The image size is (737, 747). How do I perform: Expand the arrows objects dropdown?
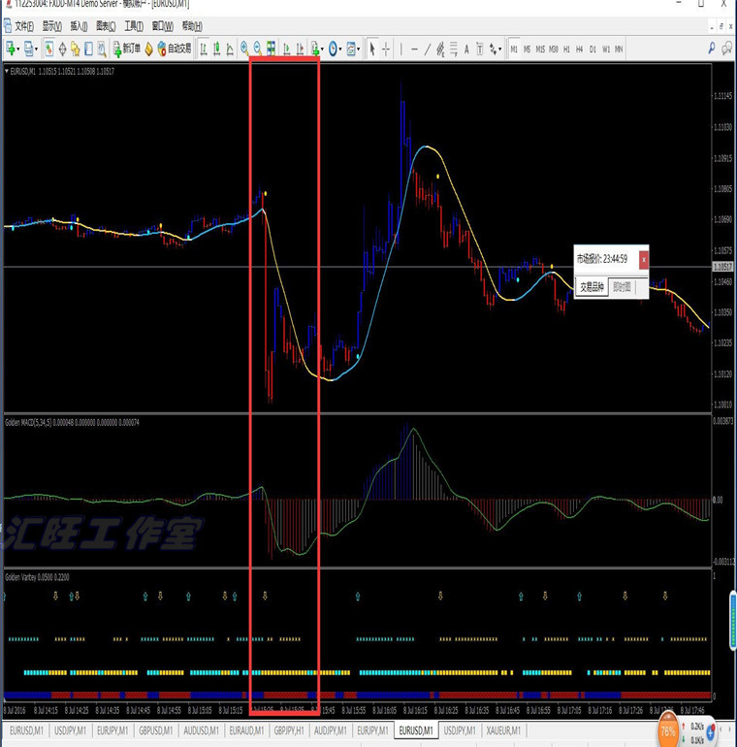pos(500,49)
